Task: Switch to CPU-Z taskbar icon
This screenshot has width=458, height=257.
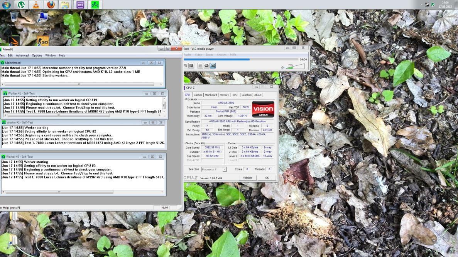Action: point(80,5)
